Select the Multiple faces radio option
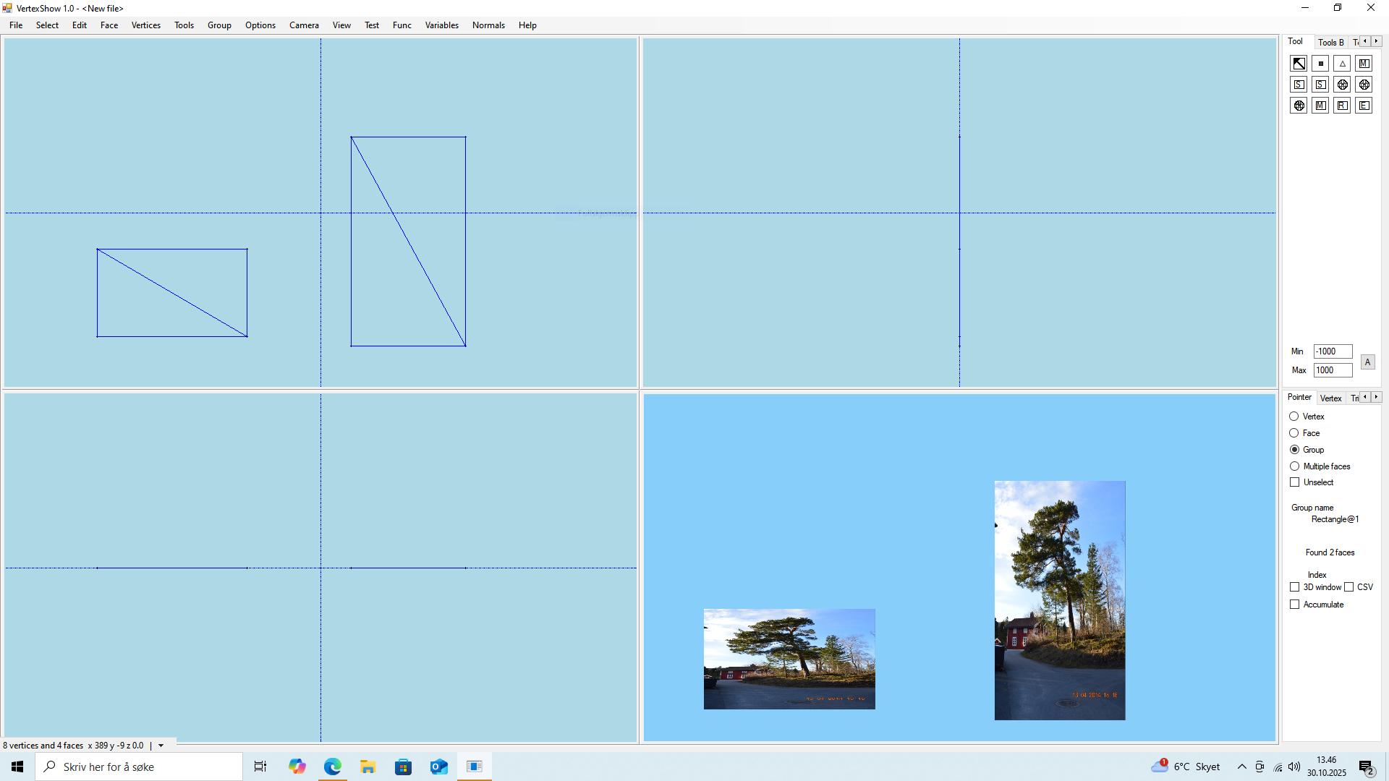This screenshot has height=781, width=1389. click(x=1294, y=466)
